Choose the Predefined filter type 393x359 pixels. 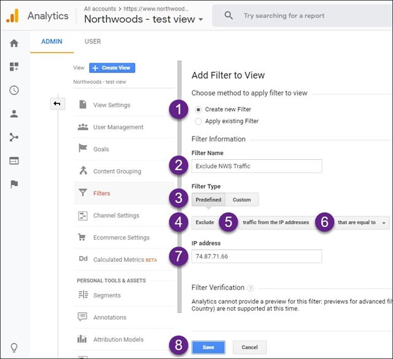coord(209,200)
